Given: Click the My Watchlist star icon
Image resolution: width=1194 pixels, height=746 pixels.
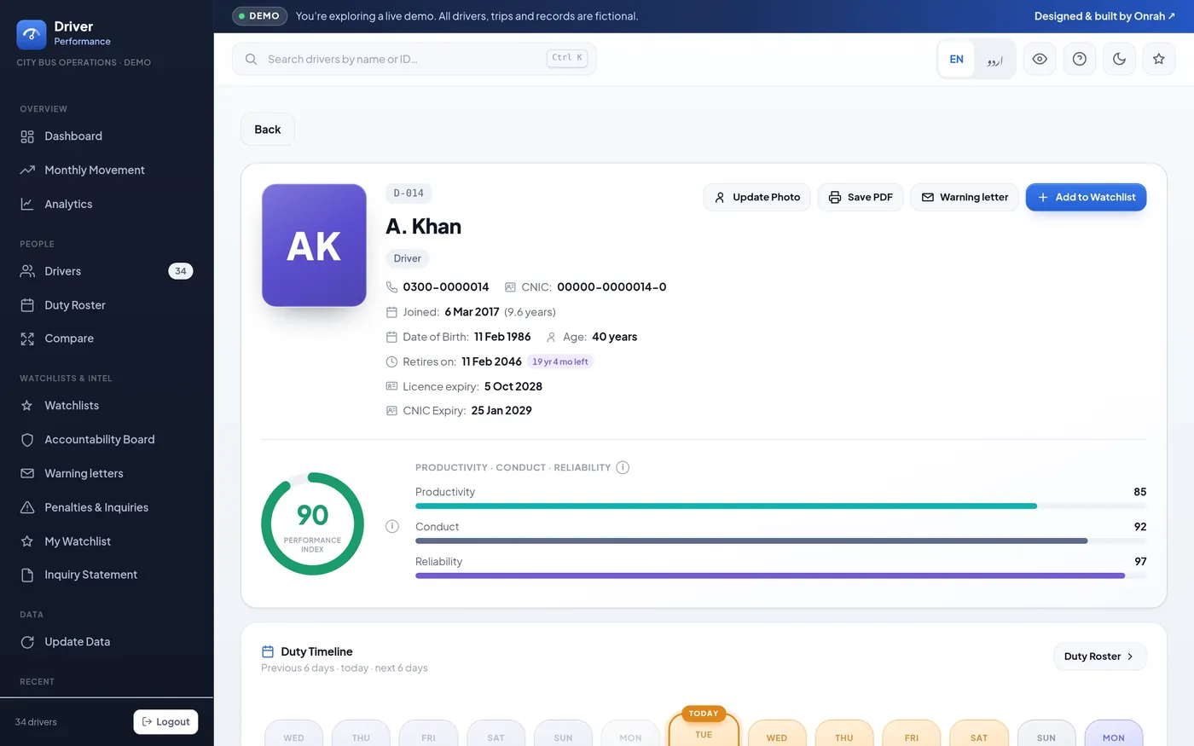Looking at the screenshot, I should tap(27, 541).
